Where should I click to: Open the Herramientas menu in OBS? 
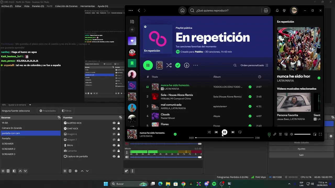pos(88,6)
